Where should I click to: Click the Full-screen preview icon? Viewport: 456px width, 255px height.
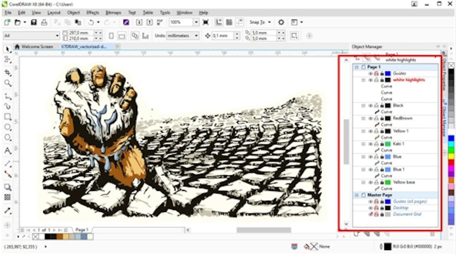click(x=205, y=23)
